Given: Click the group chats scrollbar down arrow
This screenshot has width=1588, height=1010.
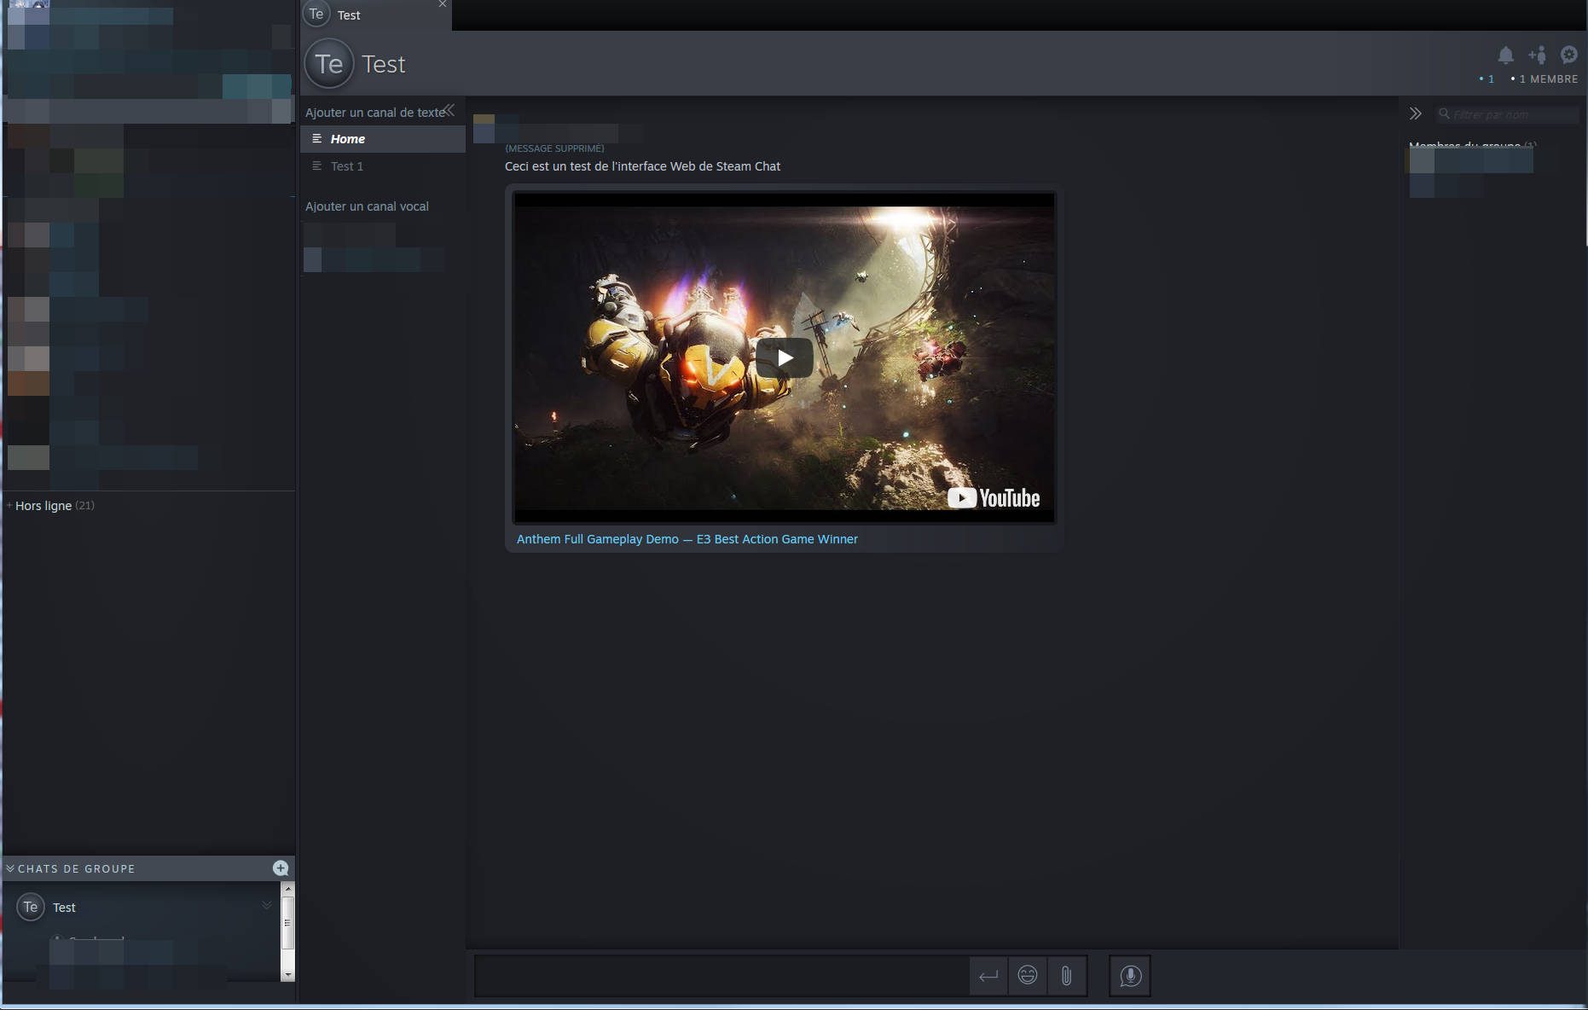Looking at the screenshot, I should [288, 974].
